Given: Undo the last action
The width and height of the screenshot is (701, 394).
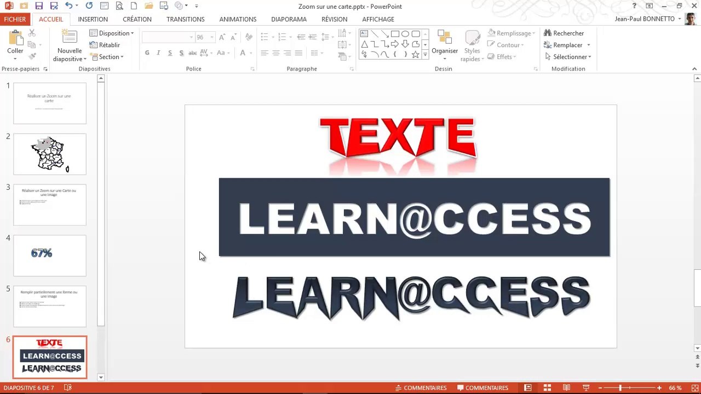Looking at the screenshot, I should tap(68, 6).
